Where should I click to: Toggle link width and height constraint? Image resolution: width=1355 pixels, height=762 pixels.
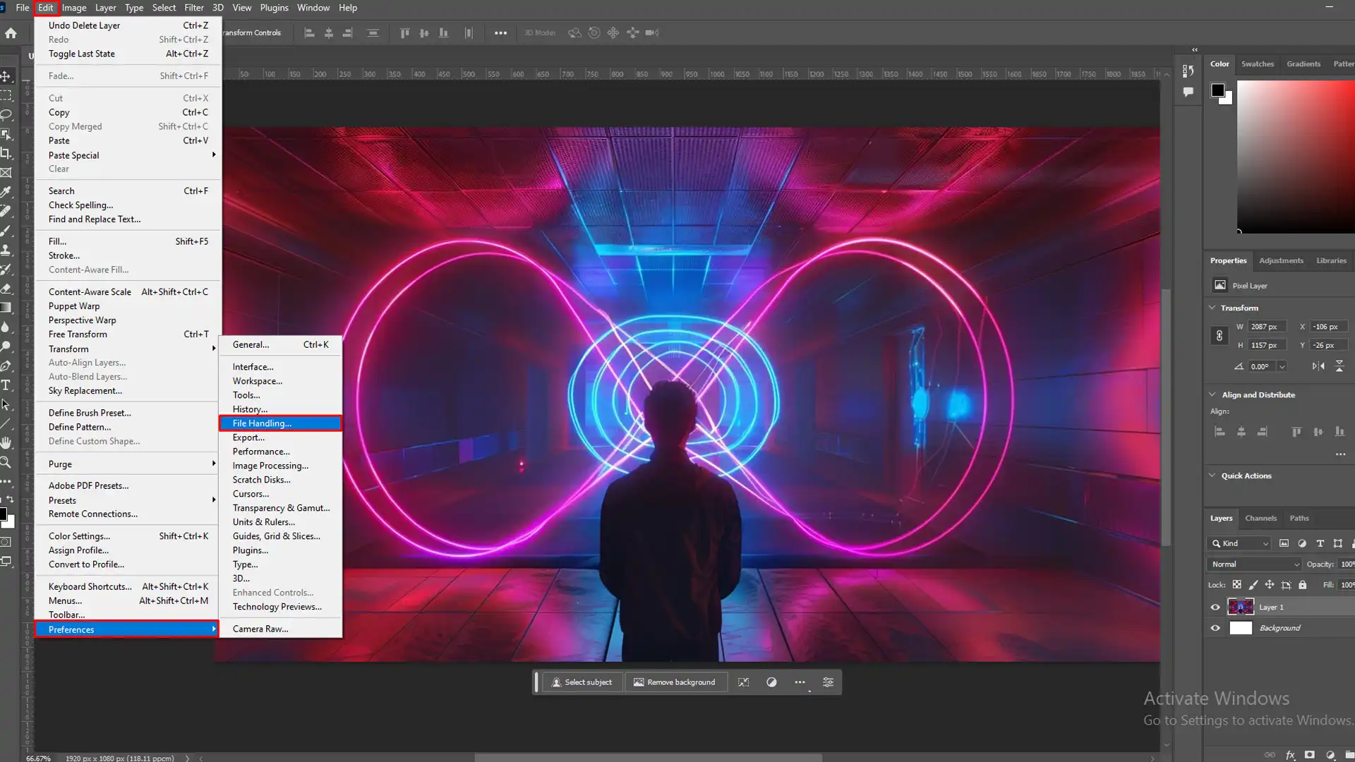tap(1219, 336)
